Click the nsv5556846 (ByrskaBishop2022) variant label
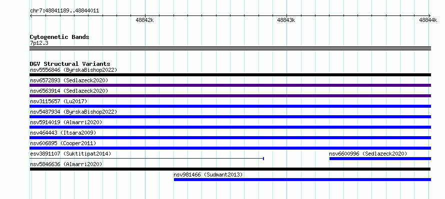This screenshot has width=445, height=199. coord(73,70)
